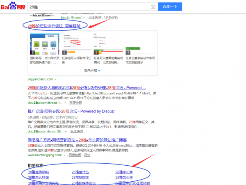Search related term 28推新媒体论坛
The height and width of the screenshot is (185, 246).
point(84,183)
